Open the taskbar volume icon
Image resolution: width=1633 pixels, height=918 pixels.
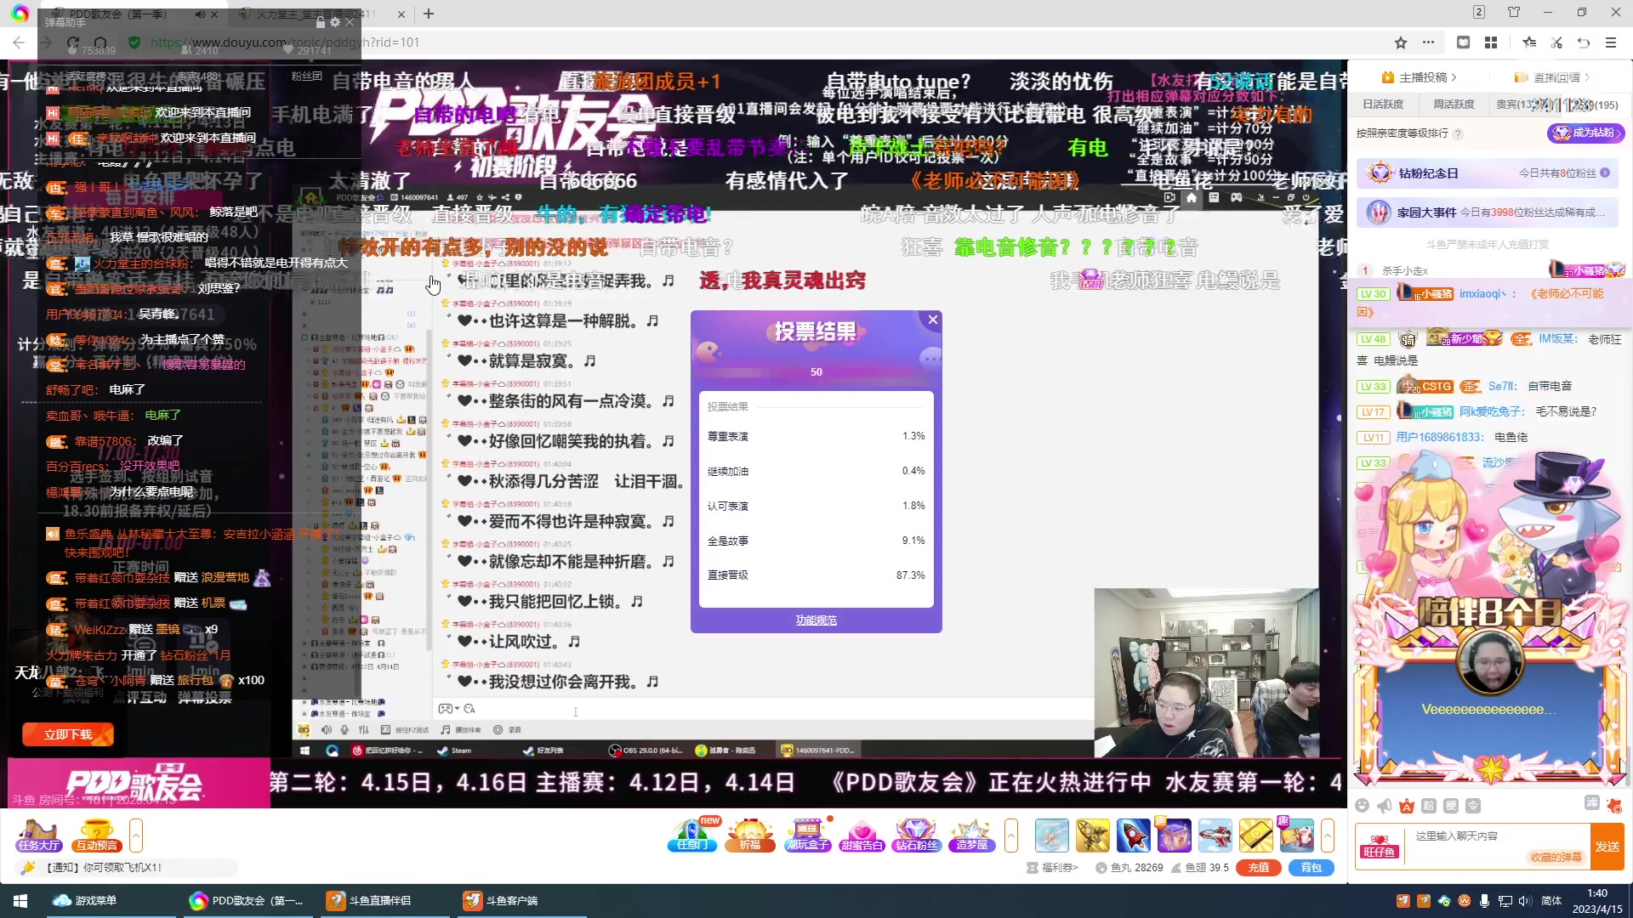pos(1525,901)
